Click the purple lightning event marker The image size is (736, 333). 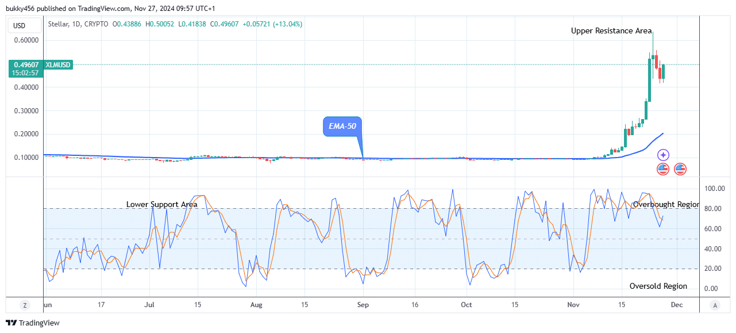point(663,155)
